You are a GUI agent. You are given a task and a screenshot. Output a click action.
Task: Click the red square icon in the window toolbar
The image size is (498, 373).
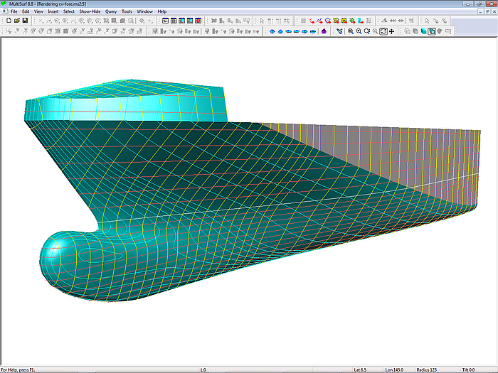click(198, 21)
